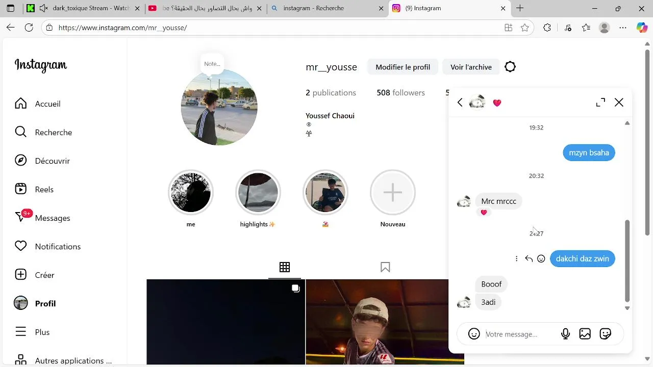Open Accueil in the Instagram sidebar
The width and height of the screenshot is (653, 367).
tap(38, 103)
